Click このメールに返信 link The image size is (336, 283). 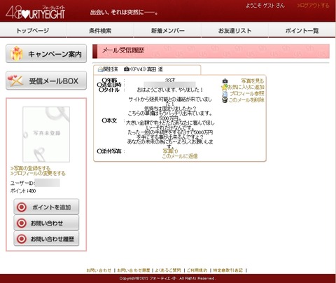(180, 156)
